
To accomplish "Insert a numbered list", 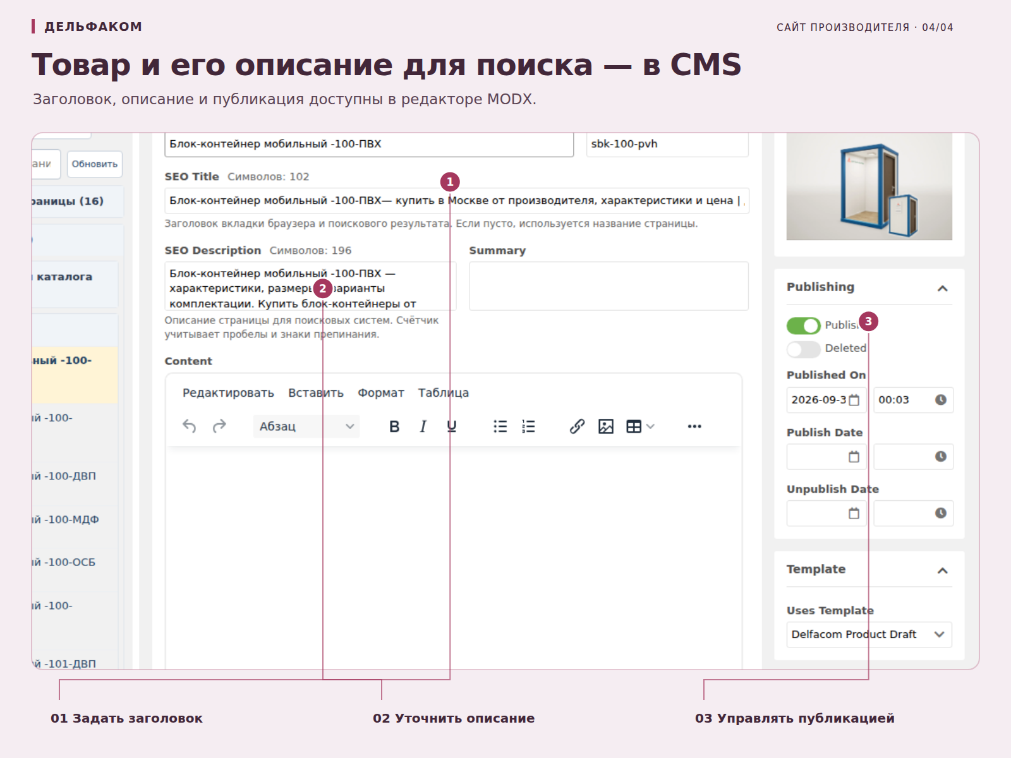I will [528, 426].
